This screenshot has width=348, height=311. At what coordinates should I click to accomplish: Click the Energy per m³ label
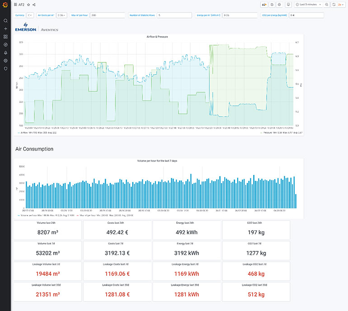click(x=208, y=15)
